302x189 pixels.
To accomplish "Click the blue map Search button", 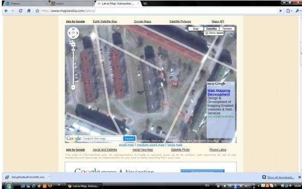I will coord(130,138).
